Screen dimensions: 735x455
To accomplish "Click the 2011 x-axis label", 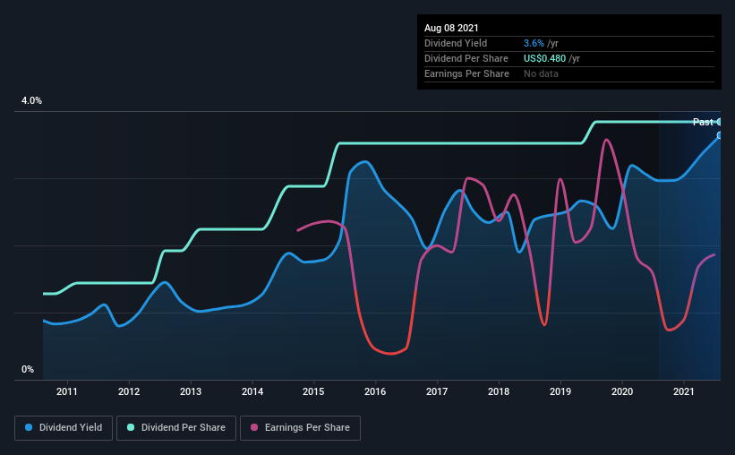I will [x=67, y=391].
